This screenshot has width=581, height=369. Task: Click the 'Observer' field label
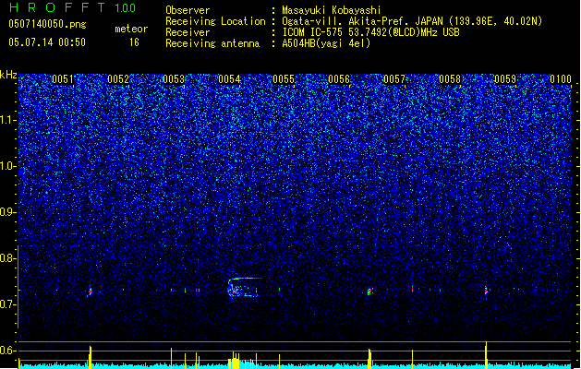pyautogui.click(x=188, y=10)
